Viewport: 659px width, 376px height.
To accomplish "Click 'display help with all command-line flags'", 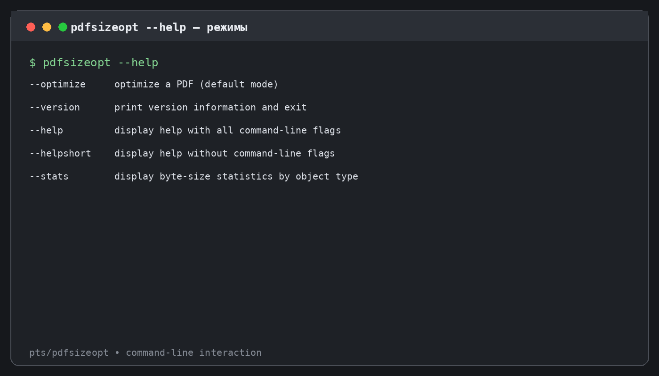I will point(228,130).
